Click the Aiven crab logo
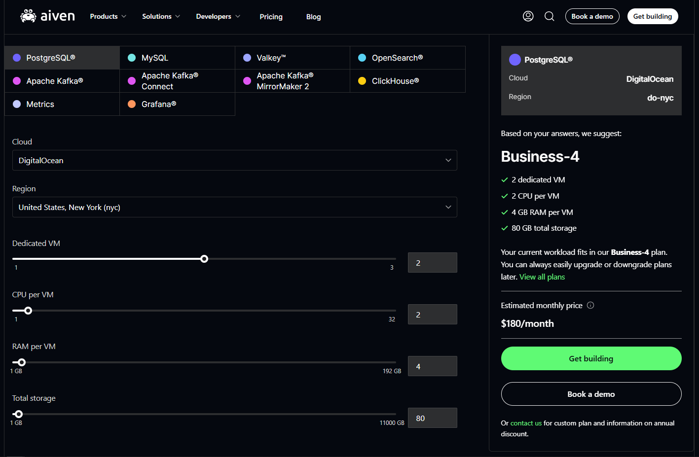This screenshot has height=457, width=699. (47, 16)
